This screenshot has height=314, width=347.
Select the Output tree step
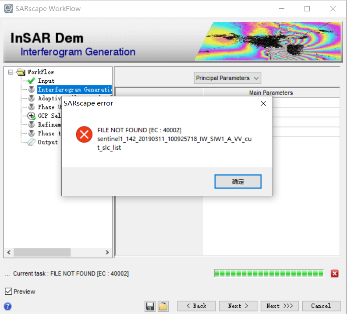[48, 142]
